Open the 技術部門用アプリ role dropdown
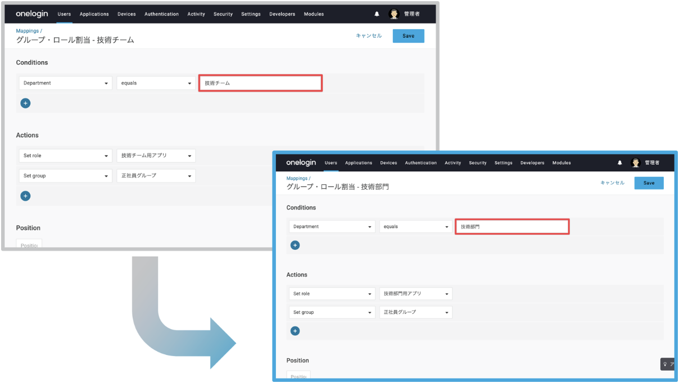Image resolution: width=679 pixels, height=383 pixels. click(x=415, y=294)
